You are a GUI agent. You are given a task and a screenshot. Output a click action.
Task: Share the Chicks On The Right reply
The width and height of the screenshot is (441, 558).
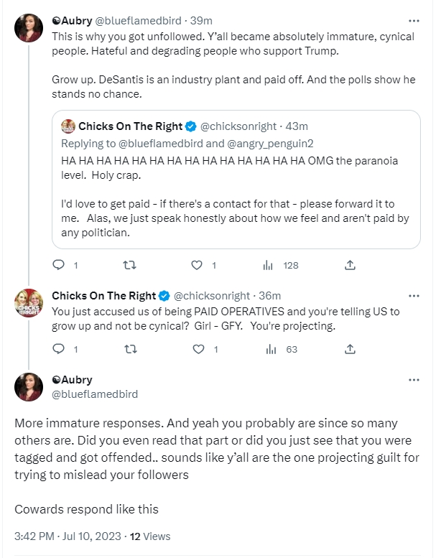350,350
